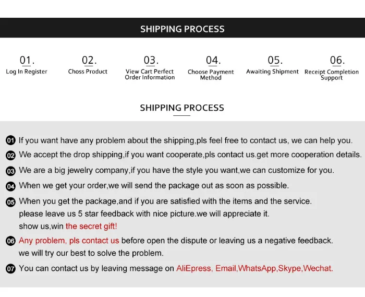The width and height of the screenshot is (365, 297).
Task: Click the red 'AliEpress, Email,WhatsApp,Skype,Wechat.' text
Action: tap(254, 268)
